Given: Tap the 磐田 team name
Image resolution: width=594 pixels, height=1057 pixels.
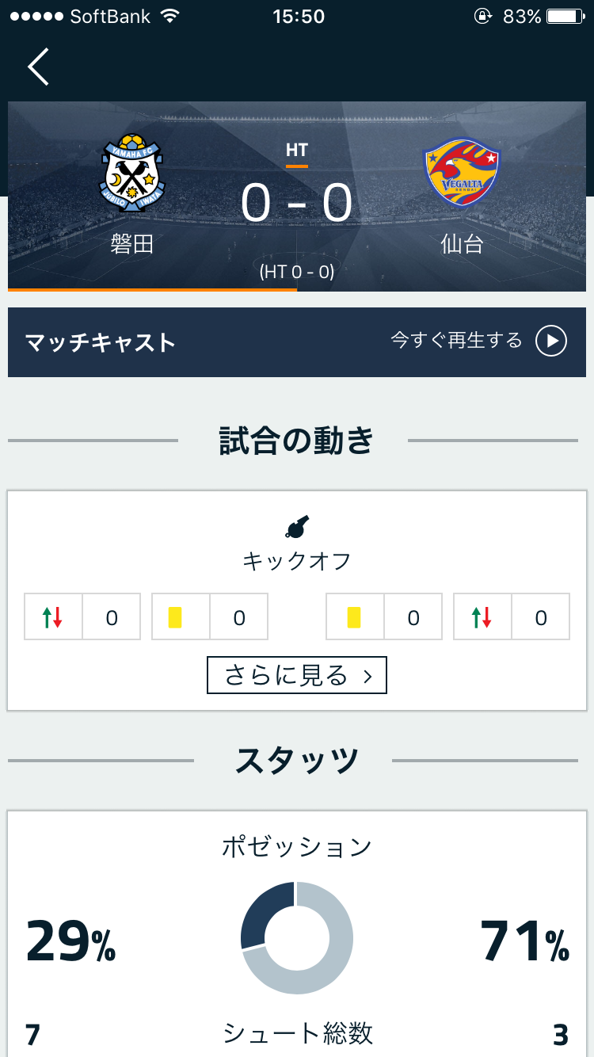Looking at the screenshot, I should (x=131, y=243).
